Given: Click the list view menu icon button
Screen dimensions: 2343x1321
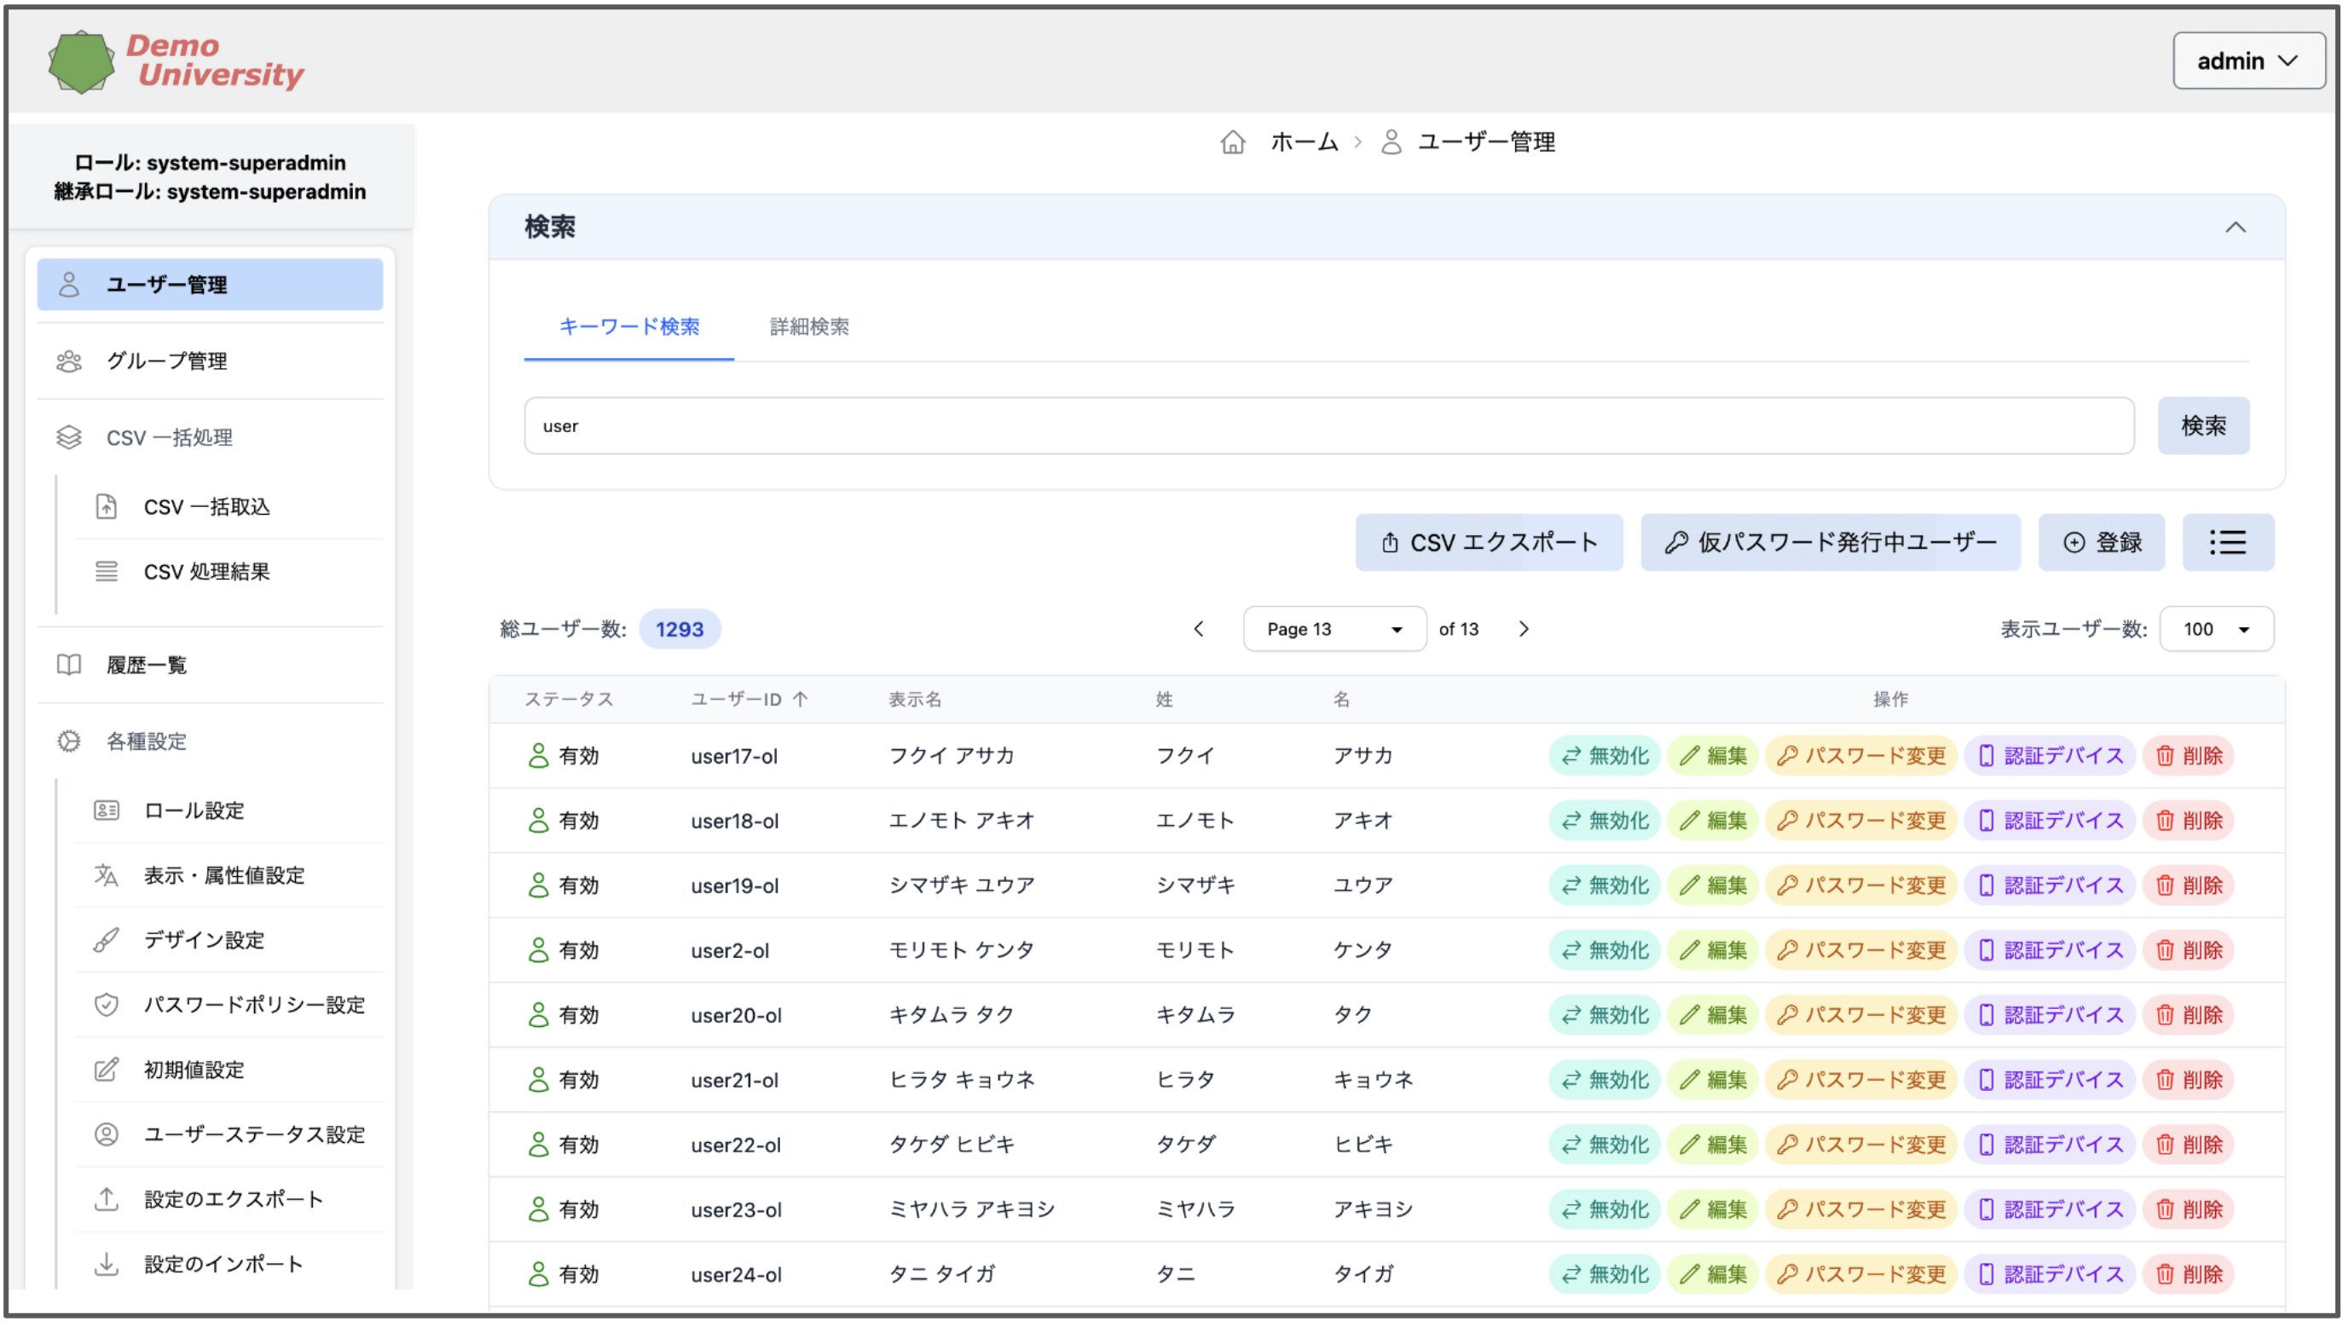Looking at the screenshot, I should [2228, 543].
